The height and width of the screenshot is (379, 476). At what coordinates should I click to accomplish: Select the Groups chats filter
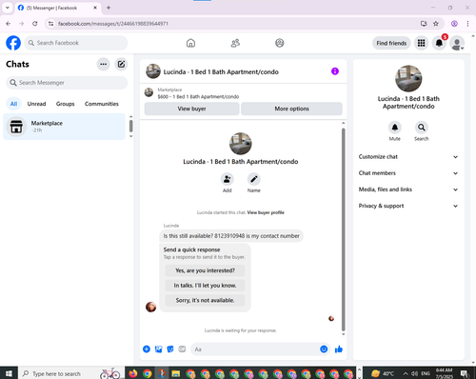pyautogui.click(x=65, y=104)
